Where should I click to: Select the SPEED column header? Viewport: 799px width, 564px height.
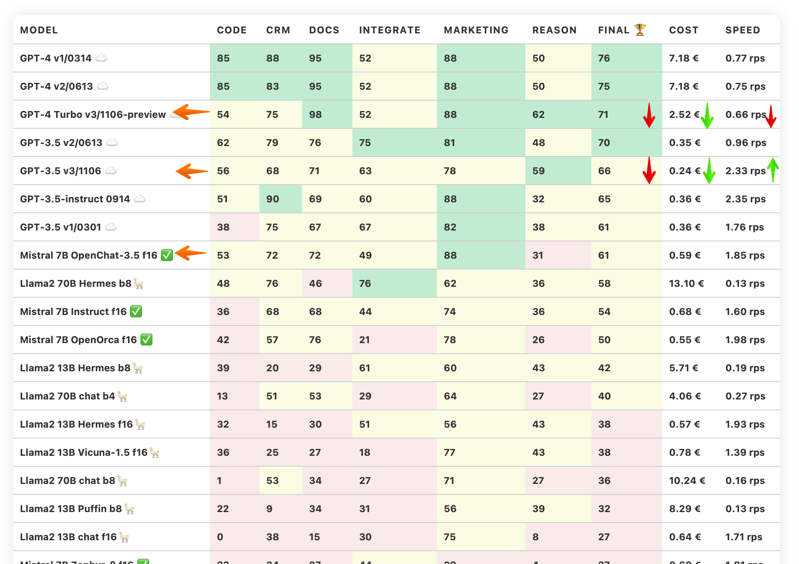point(743,30)
